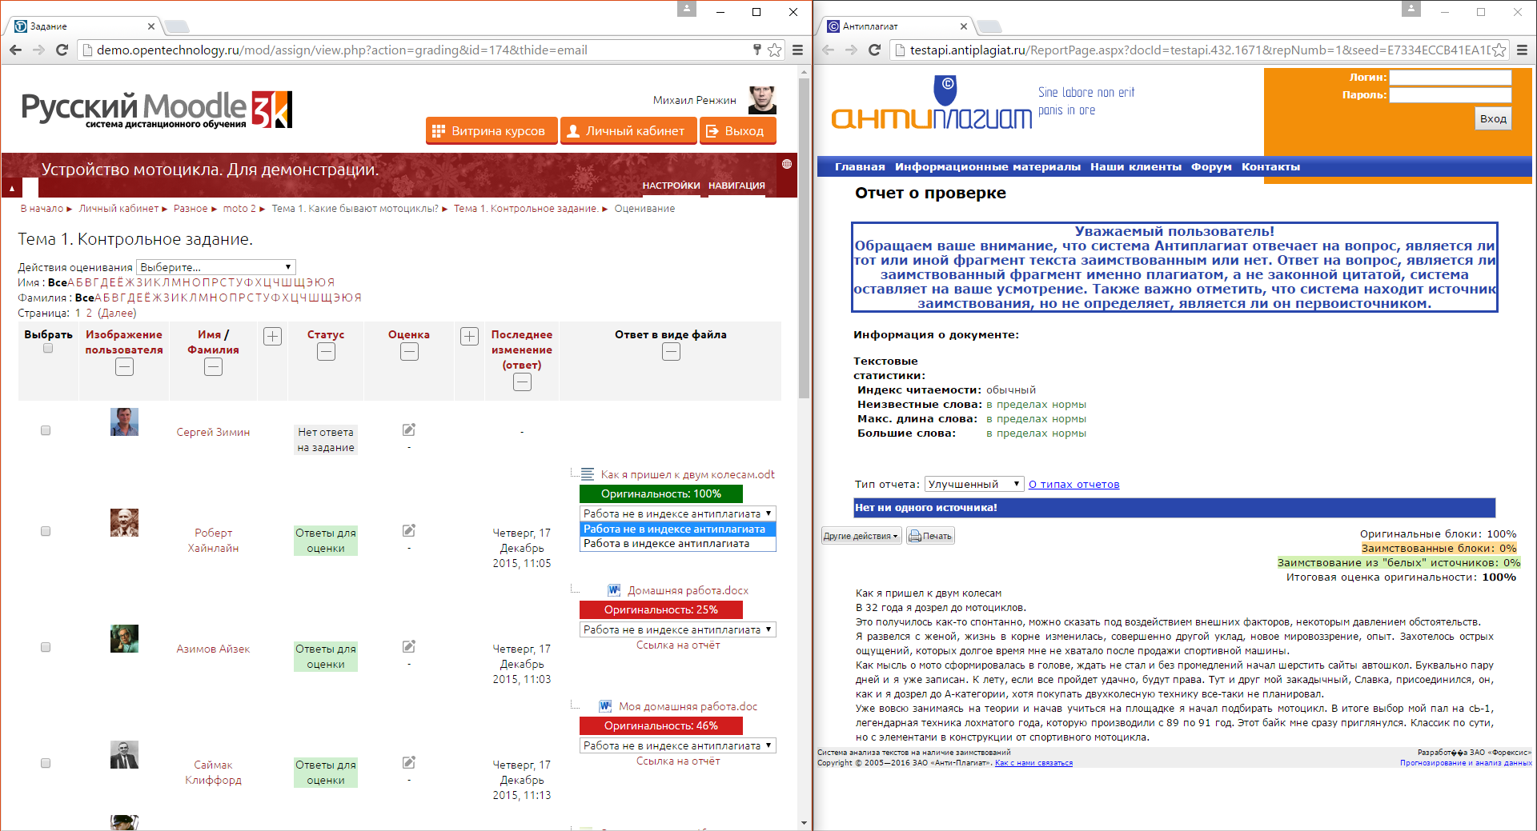This screenshot has width=1537, height=831.
Task: Reload the Antiplagiat report page
Action: pos(874,50)
